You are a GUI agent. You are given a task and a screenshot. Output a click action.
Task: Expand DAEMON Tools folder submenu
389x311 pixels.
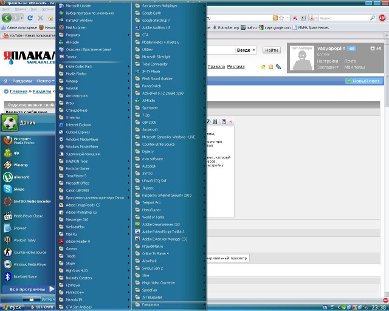click(x=94, y=161)
